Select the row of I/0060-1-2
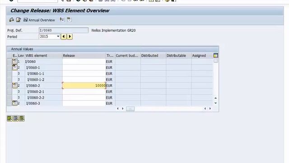The image size is (289, 163). click(x=9, y=80)
